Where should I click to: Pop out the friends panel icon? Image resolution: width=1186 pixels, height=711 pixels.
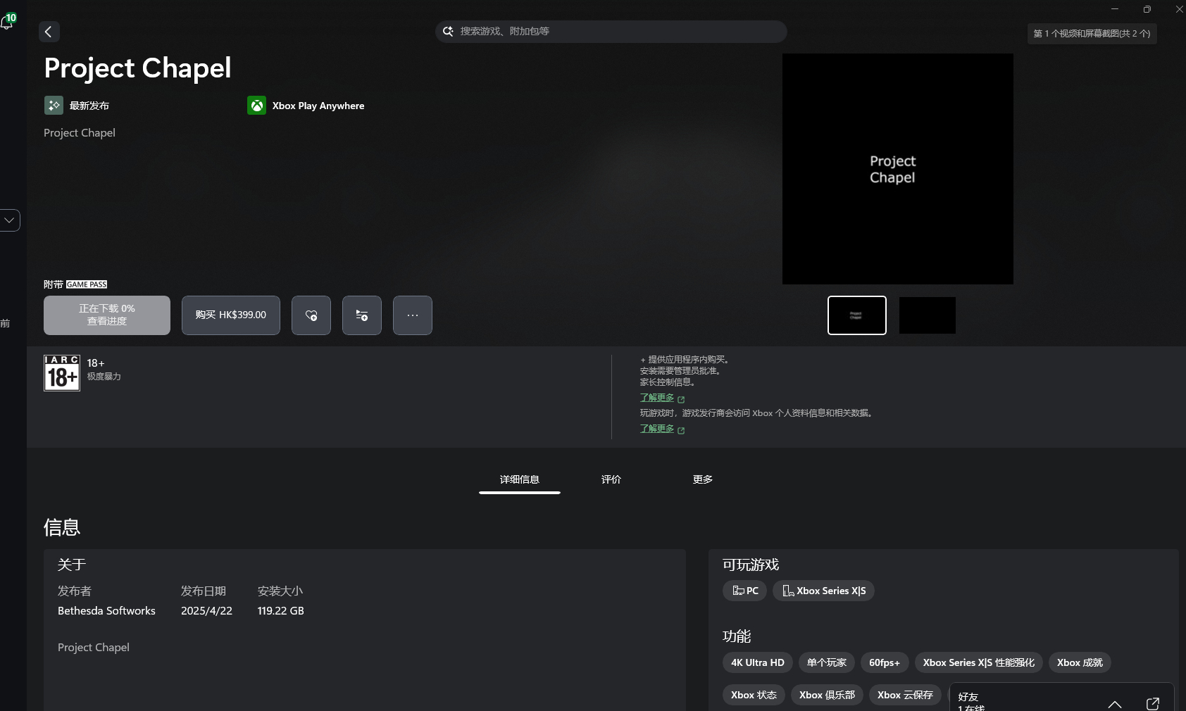click(x=1153, y=703)
